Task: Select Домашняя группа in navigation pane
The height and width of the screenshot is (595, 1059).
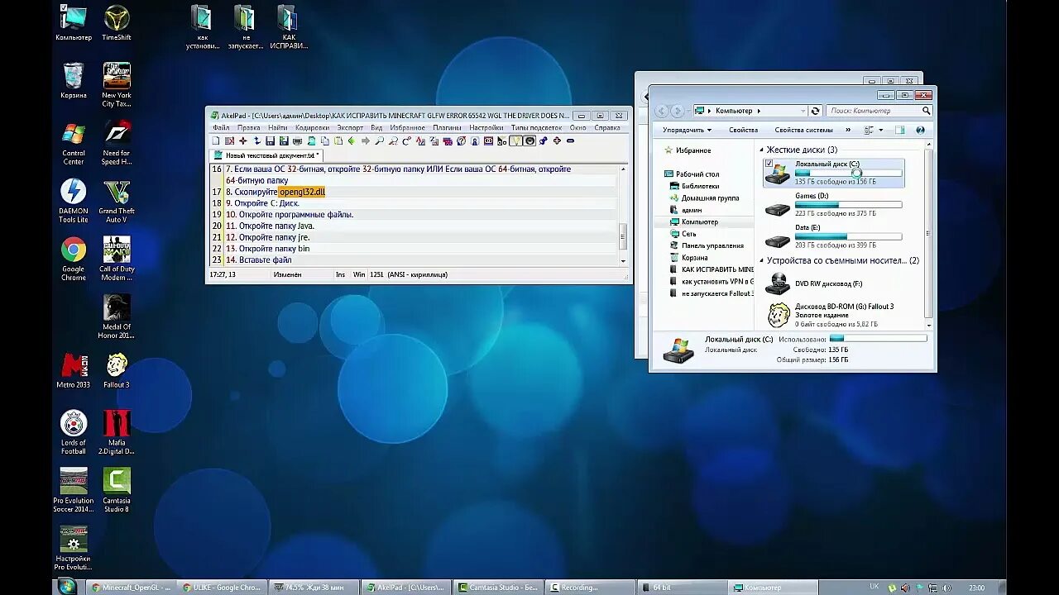Action: (704, 198)
